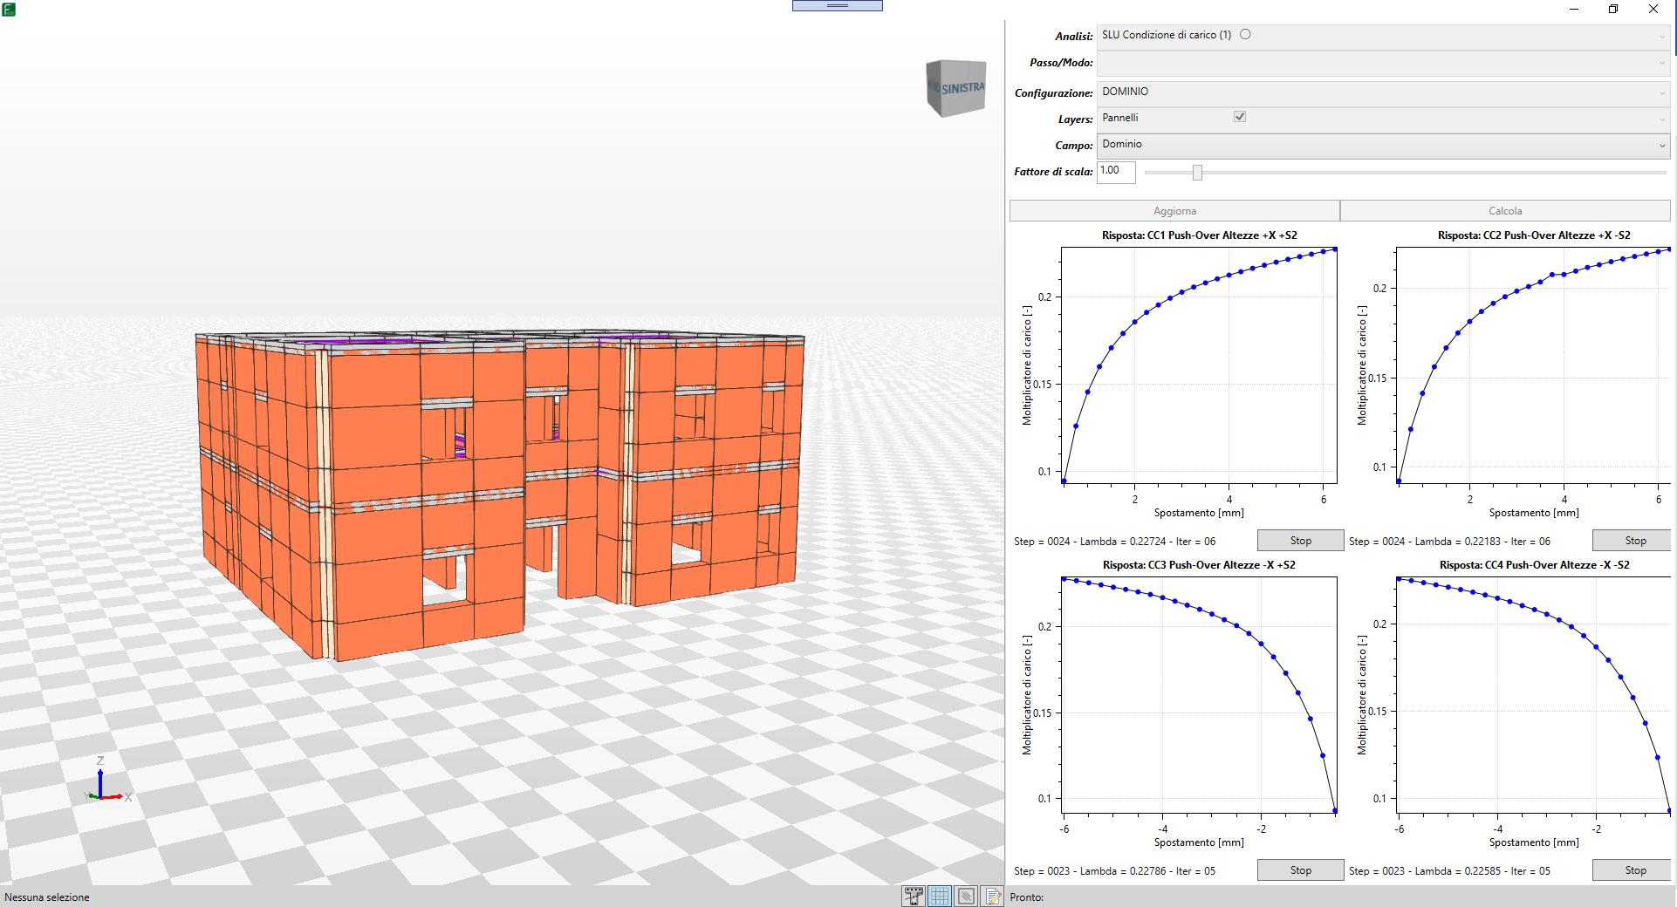The height and width of the screenshot is (907, 1677).
Task: Click 'Step = 0024 - Lambda = 0.22183' status text
Action: coord(1449,542)
